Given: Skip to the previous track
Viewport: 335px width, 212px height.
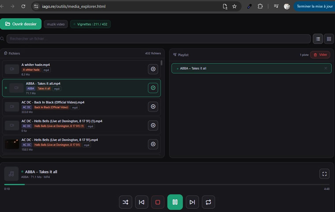Looking at the screenshot, I should (141, 202).
